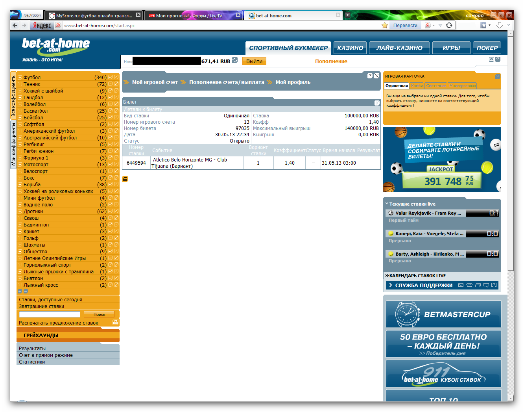Tick the second checkbox on Футбол row
Image resolution: width=524 pixels, height=412 pixels.
pyautogui.click(x=116, y=77)
